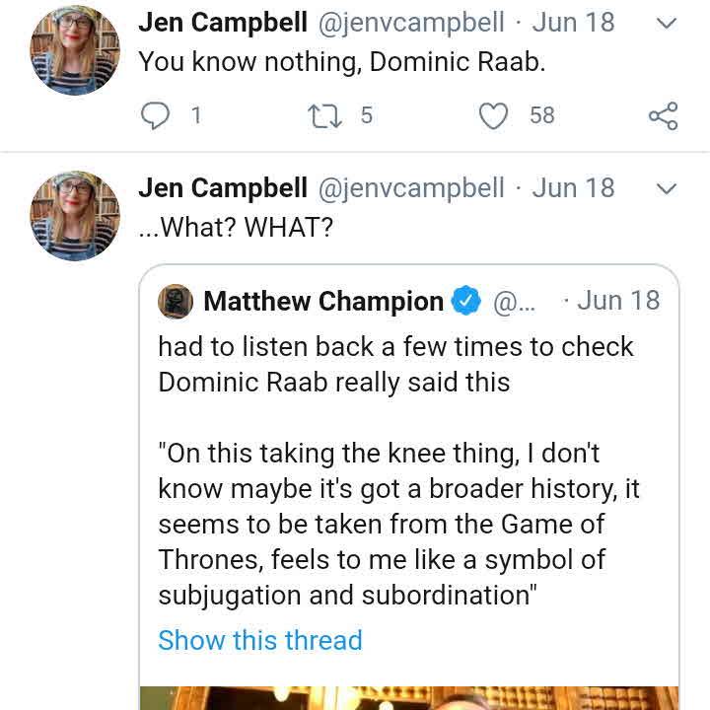Open Jen Campbell's avatar on second tweet
Viewport: 710px width, 710px height.
click(75, 215)
